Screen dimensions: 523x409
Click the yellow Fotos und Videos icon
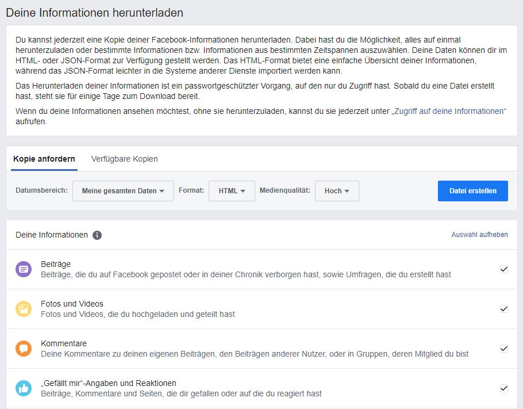[x=24, y=309]
